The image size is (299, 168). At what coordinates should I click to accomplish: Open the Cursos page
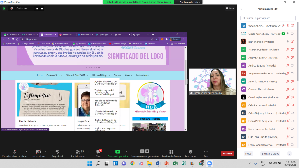[x=117, y=75]
